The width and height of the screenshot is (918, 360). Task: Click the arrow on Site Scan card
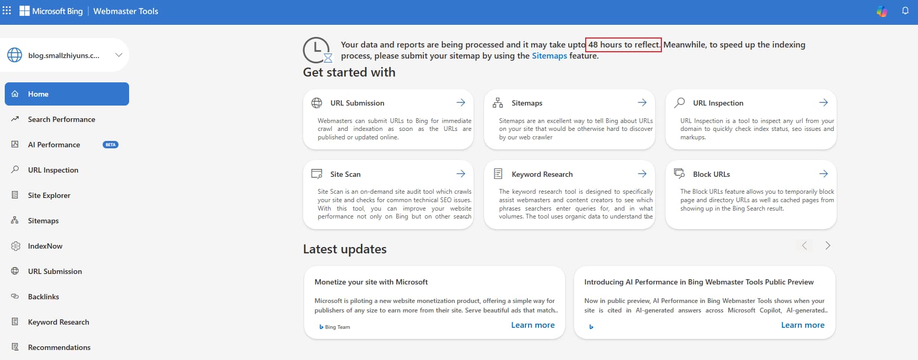coord(461,174)
